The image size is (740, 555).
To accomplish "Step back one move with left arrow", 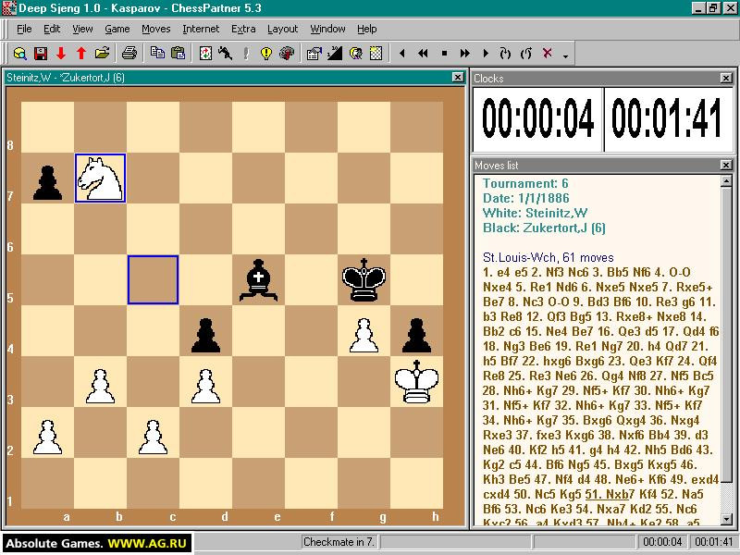I will pyautogui.click(x=402, y=54).
